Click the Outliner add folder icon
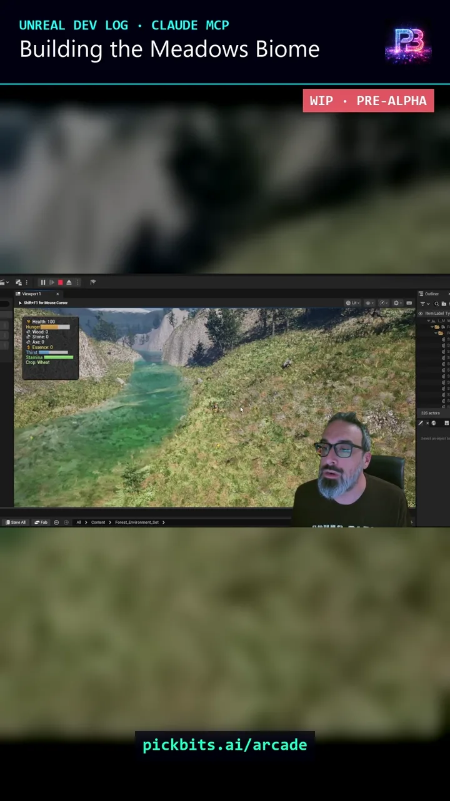450x801 pixels. 444,304
